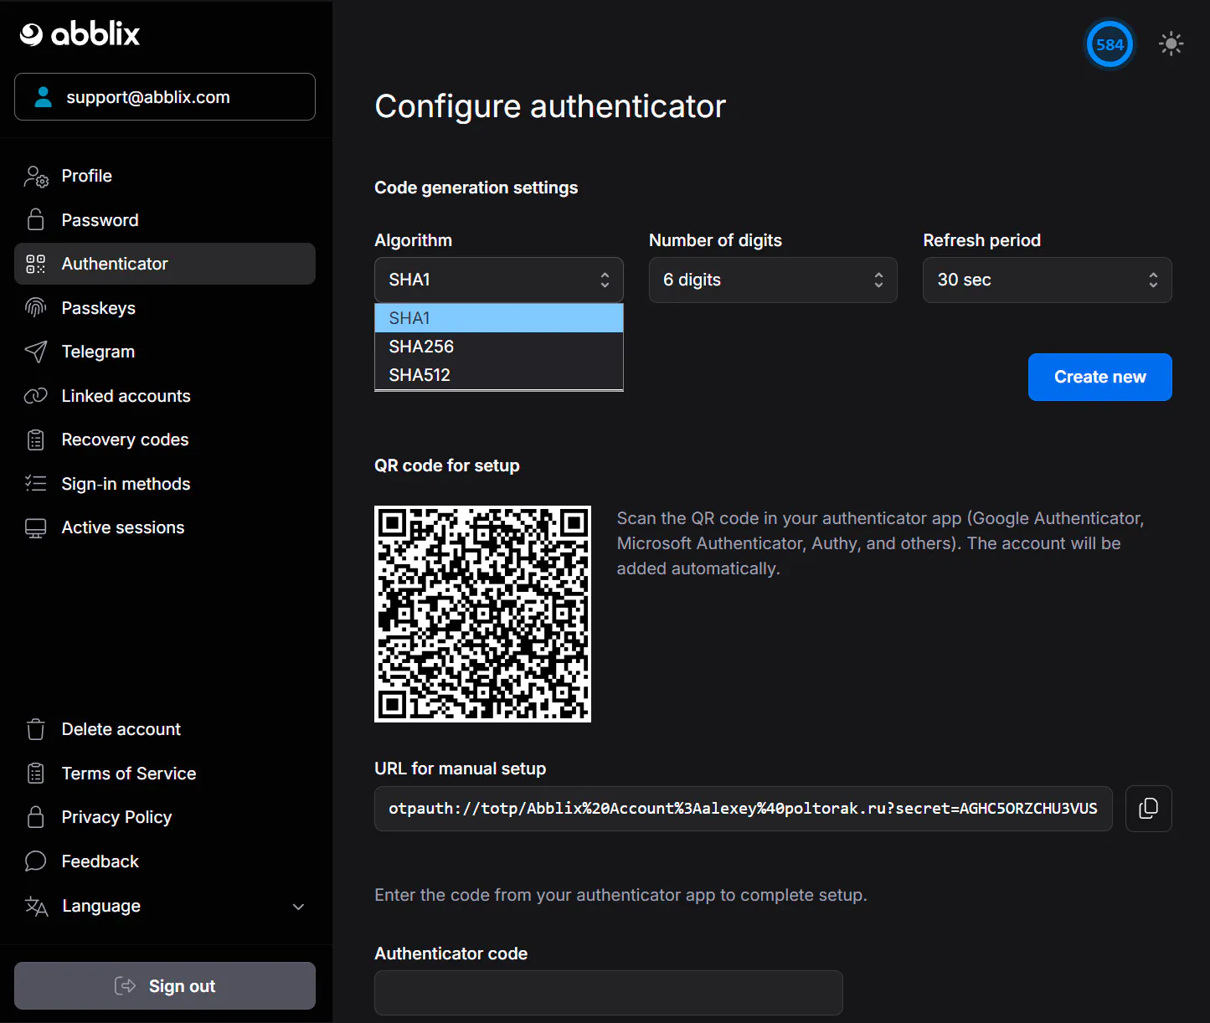This screenshot has width=1210, height=1023.
Task: Click the Authenticator QR icon in sidebar
Action: [x=35, y=264]
